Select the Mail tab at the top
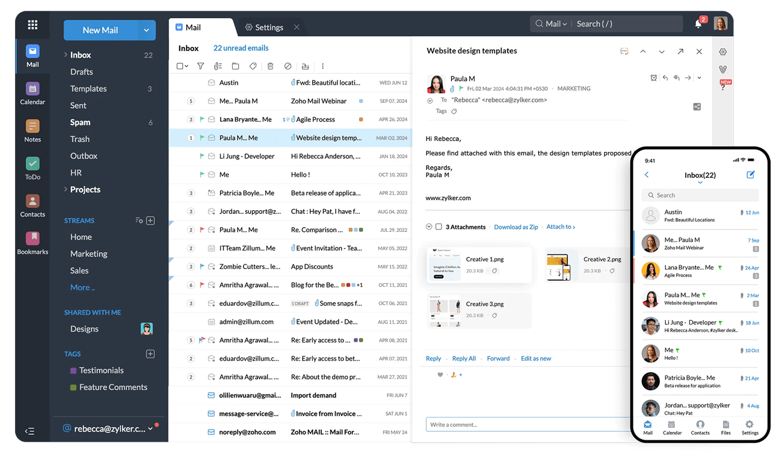782x453 pixels. pyautogui.click(x=193, y=27)
